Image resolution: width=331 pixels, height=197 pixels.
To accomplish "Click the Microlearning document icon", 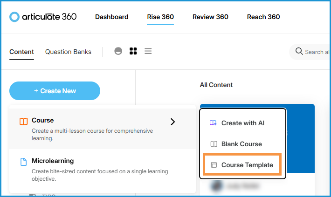I will click(x=24, y=162).
